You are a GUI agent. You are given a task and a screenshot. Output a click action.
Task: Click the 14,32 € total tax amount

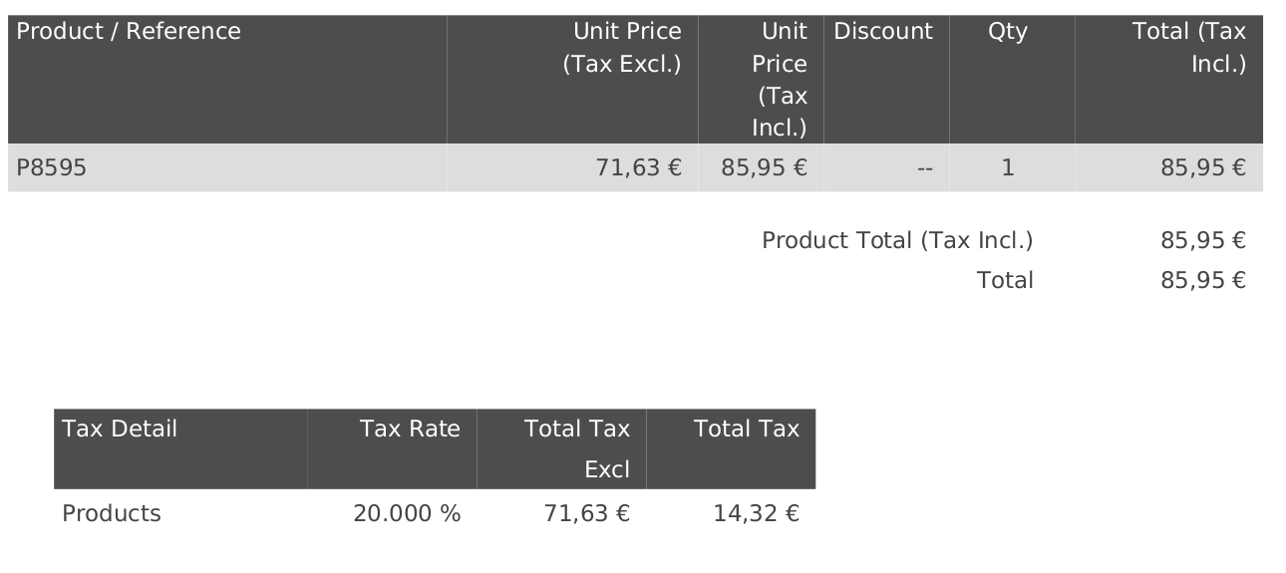click(756, 513)
